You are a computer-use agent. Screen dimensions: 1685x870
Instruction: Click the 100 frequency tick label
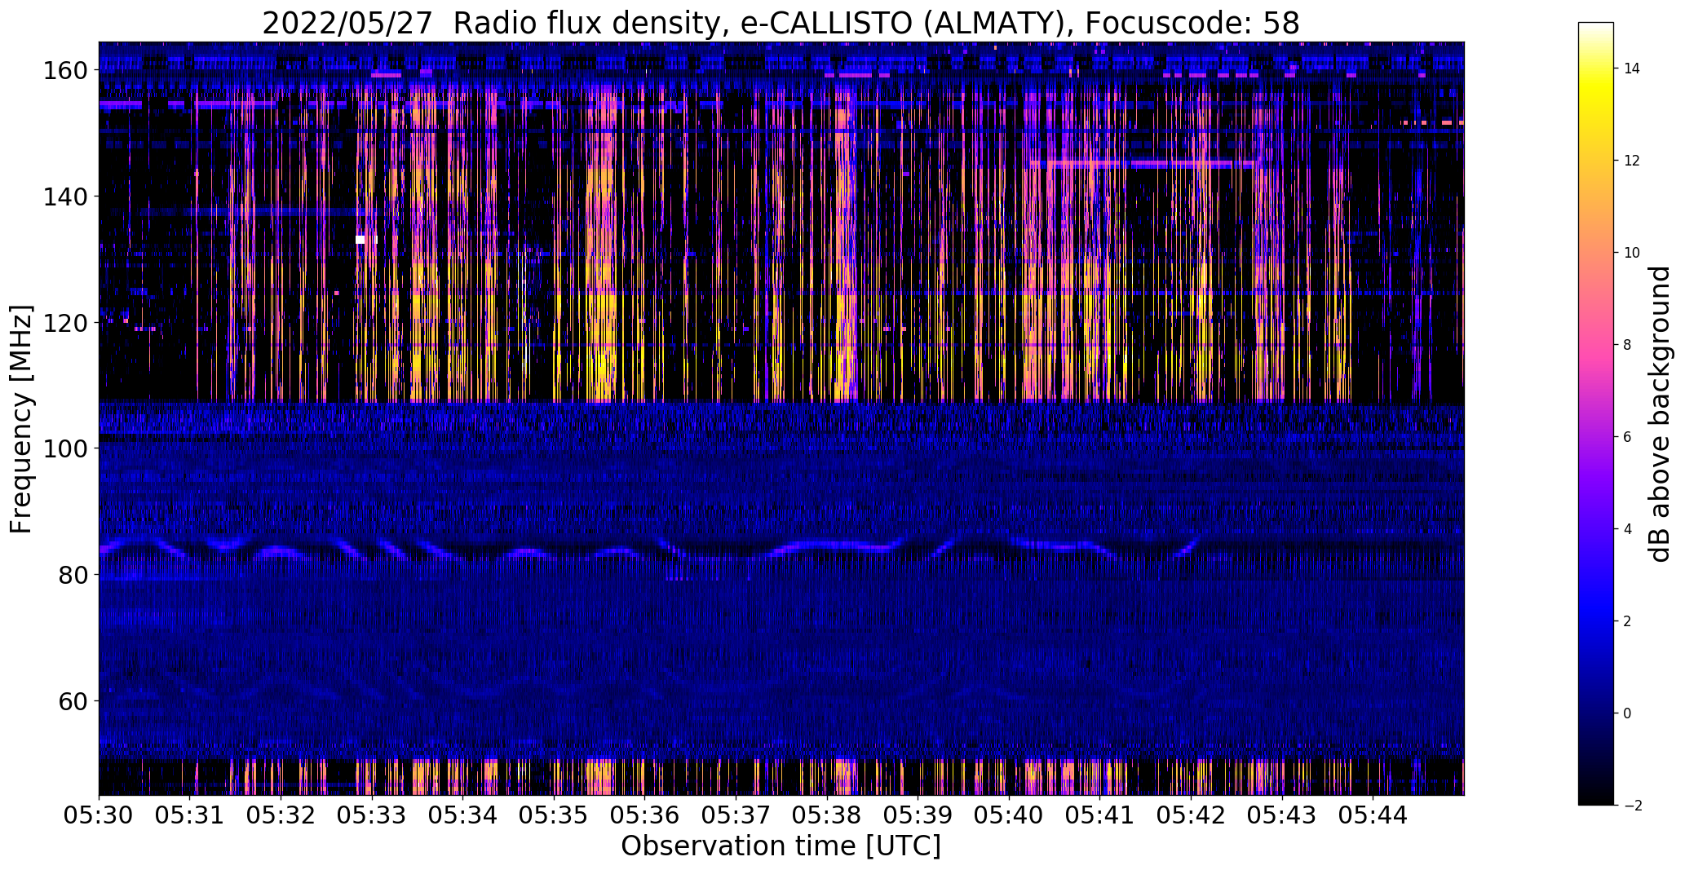click(64, 448)
